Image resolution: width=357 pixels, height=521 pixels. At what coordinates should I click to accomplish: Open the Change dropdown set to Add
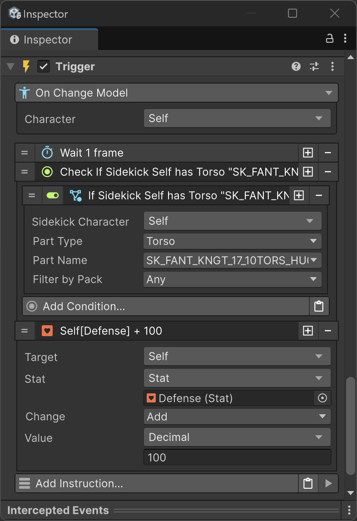(x=237, y=417)
